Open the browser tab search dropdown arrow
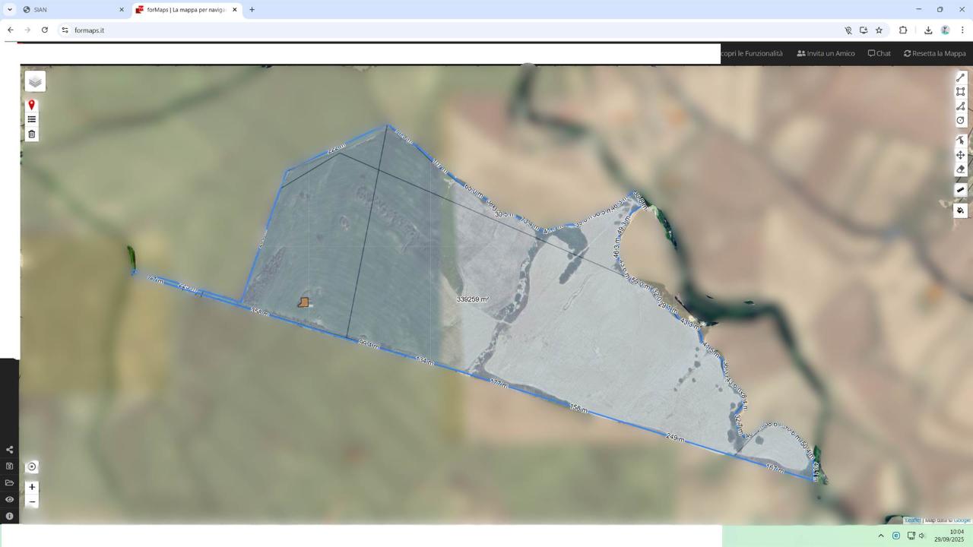This screenshot has height=547, width=973. pyautogui.click(x=10, y=10)
